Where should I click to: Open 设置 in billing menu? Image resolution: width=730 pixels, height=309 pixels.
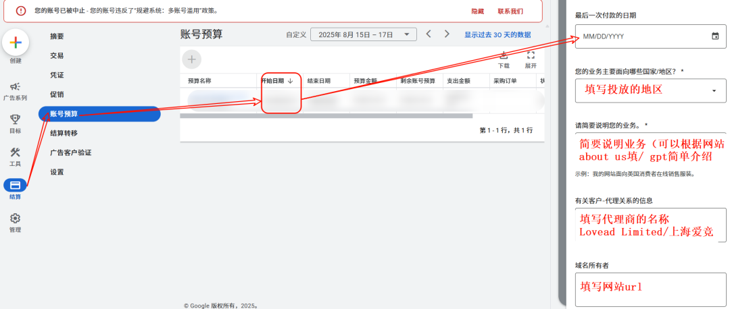pyautogui.click(x=57, y=172)
